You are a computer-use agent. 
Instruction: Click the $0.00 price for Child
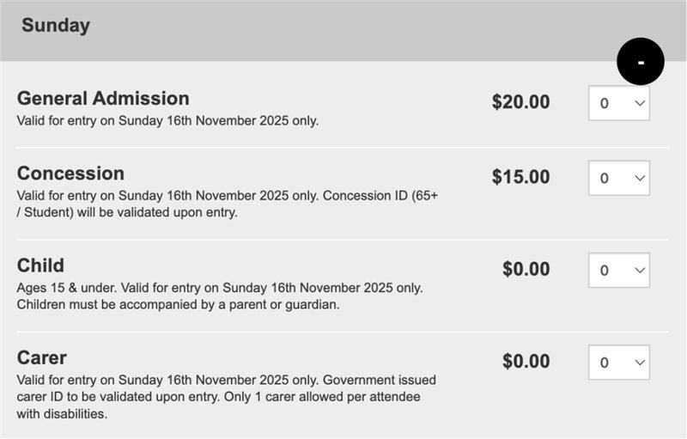tap(526, 269)
